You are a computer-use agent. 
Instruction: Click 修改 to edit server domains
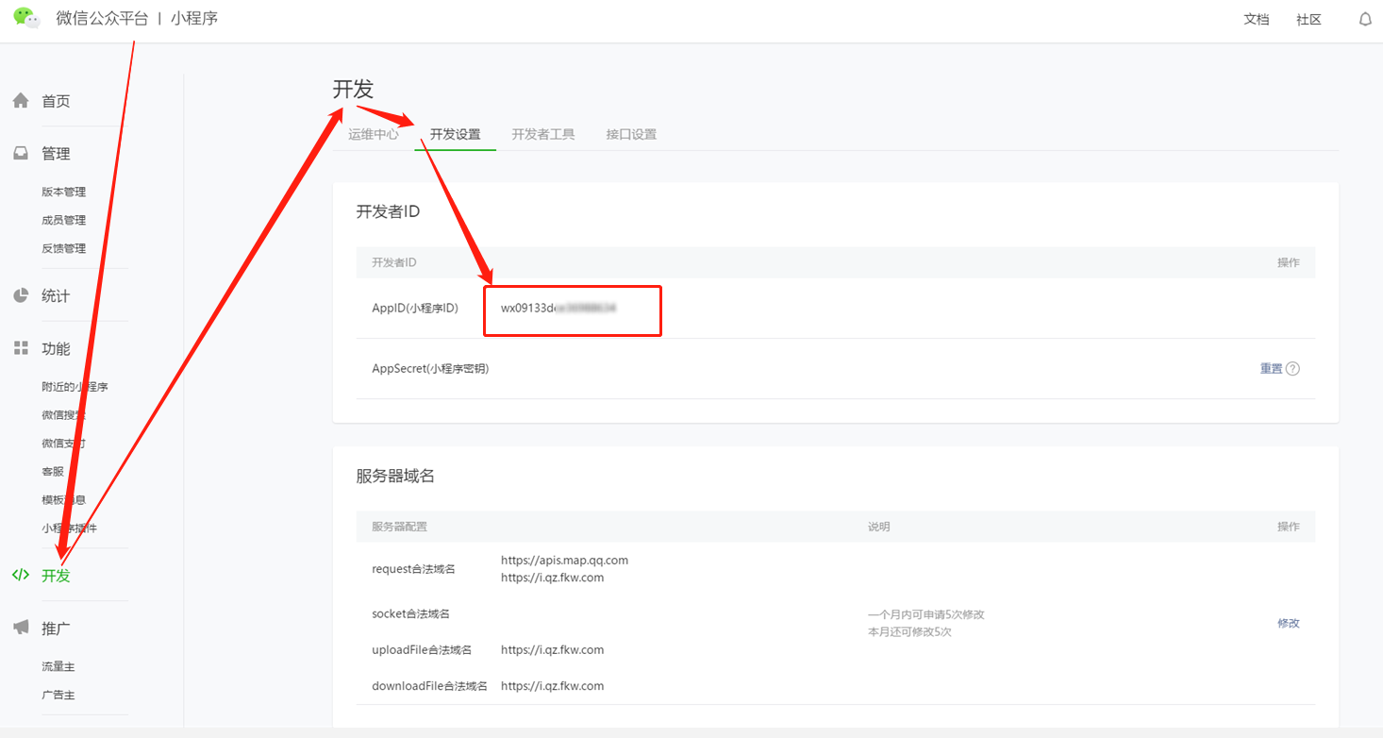(x=1289, y=624)
